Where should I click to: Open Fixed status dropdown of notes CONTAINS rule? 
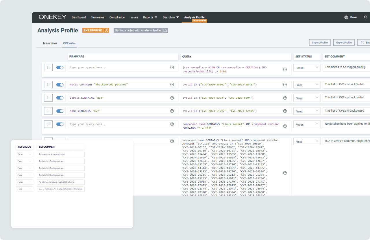(307, 85)
